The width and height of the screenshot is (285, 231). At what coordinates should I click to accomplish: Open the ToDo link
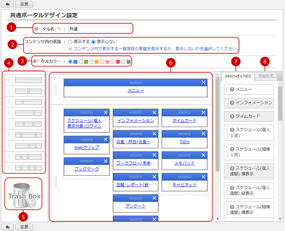pyautogui.click(x=184, y=142)
